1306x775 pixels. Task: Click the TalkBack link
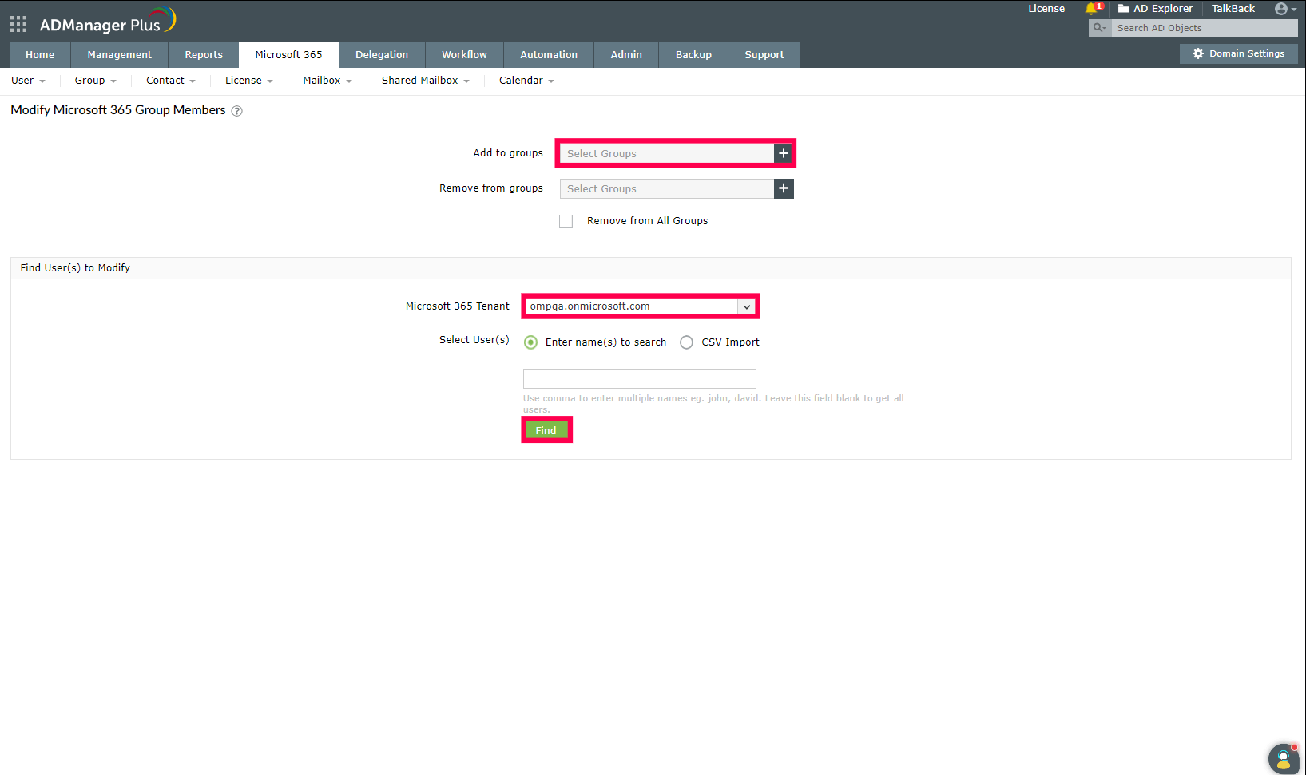(1233, 9)
